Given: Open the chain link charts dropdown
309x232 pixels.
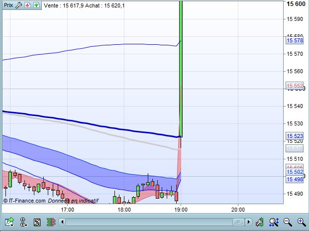Looking at the screenshot, I should [x=23, y=222].
